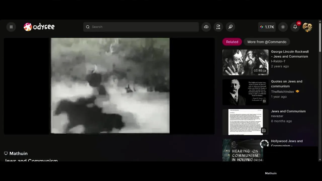
Task: Click the search magnifier icon
Action: [x=88, y=27]
